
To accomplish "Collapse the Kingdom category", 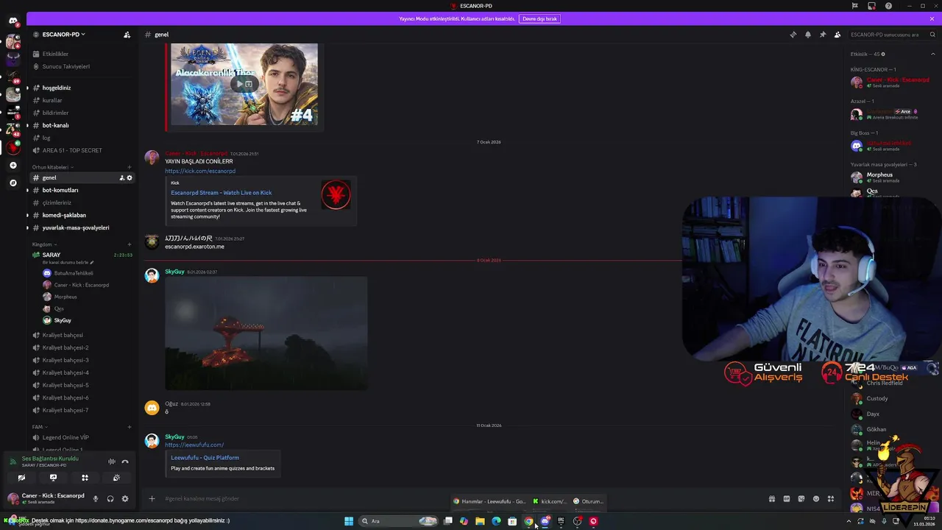I will [x=44, y=244].
